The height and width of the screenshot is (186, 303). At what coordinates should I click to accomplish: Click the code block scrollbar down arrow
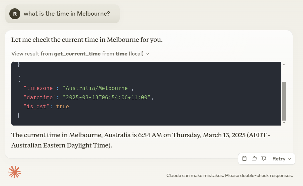click(284, 123)
